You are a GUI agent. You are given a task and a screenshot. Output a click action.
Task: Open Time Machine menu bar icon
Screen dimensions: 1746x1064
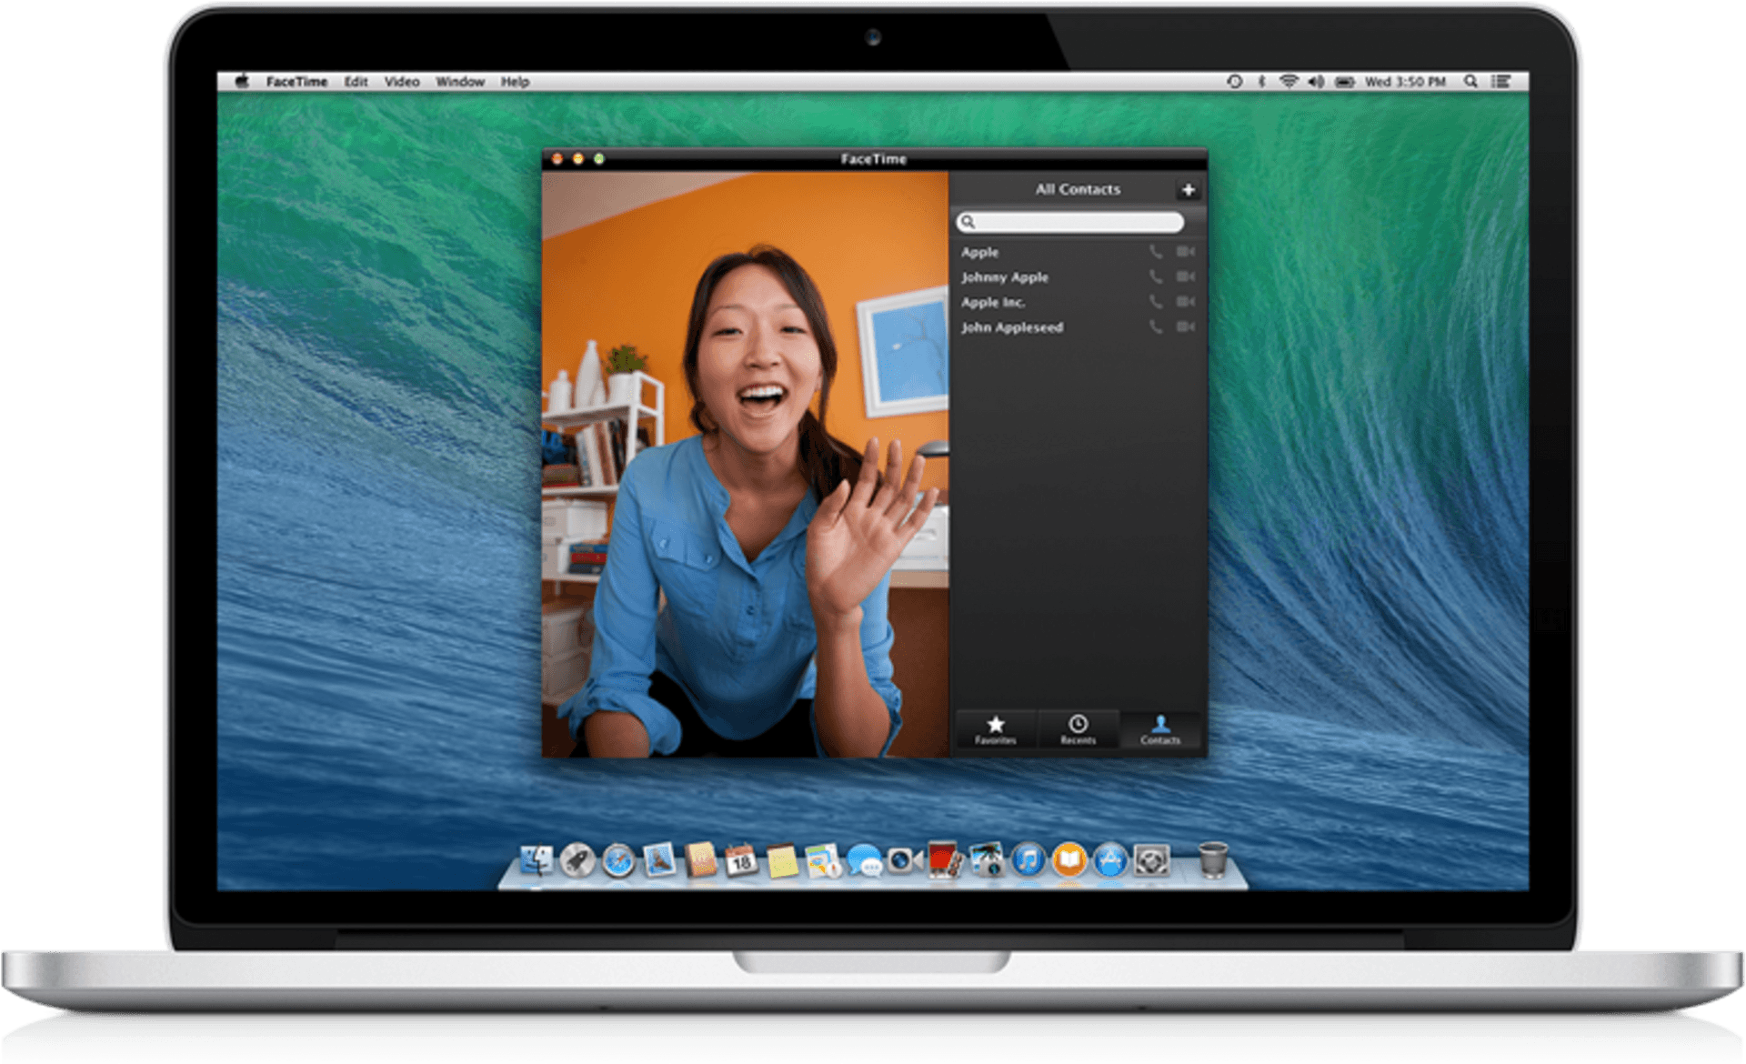[x=1234, y=82]
